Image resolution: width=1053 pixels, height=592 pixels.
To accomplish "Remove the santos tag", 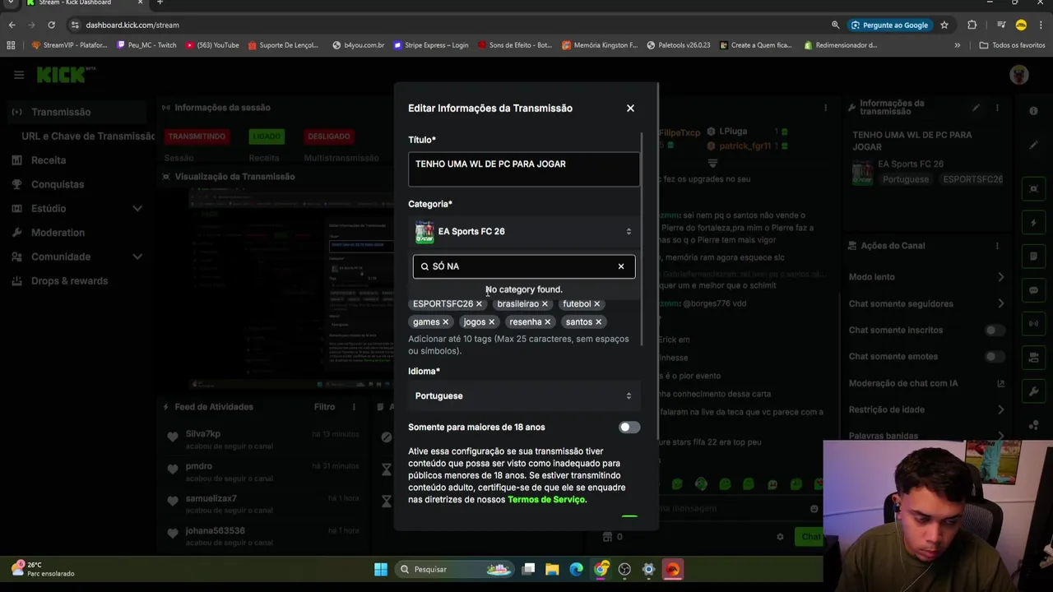I will tap(599, 322).
